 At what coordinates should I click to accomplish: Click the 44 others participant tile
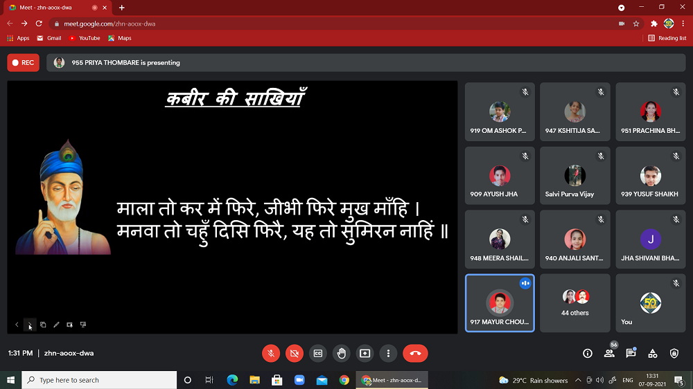(574, 303)
